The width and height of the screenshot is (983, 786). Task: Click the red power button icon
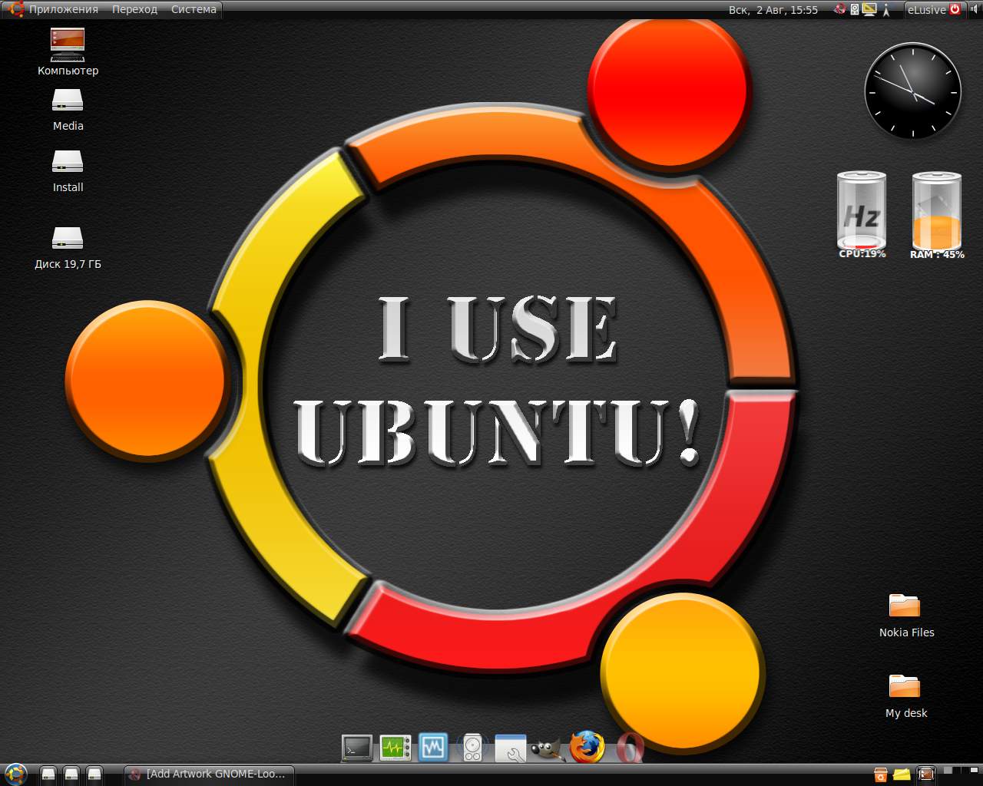955,9
